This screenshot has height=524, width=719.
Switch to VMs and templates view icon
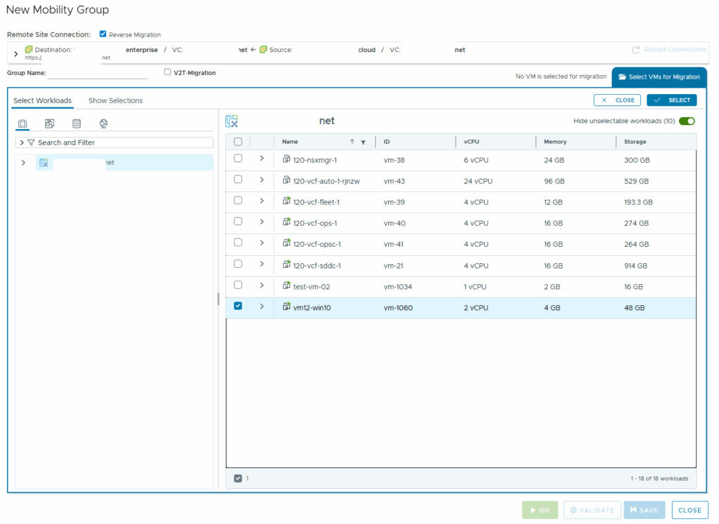49,124
